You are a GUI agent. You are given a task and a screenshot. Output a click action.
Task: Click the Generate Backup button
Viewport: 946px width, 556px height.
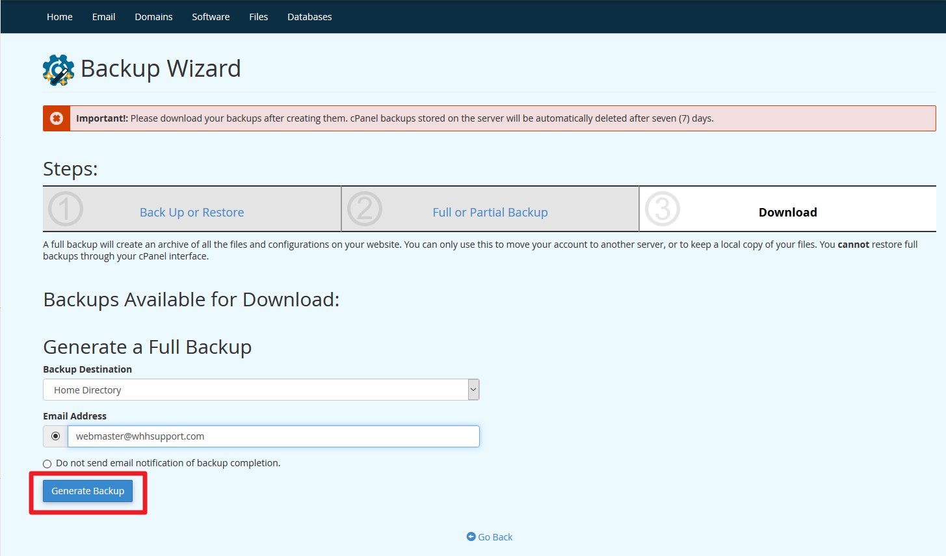[x=88, y=491]
